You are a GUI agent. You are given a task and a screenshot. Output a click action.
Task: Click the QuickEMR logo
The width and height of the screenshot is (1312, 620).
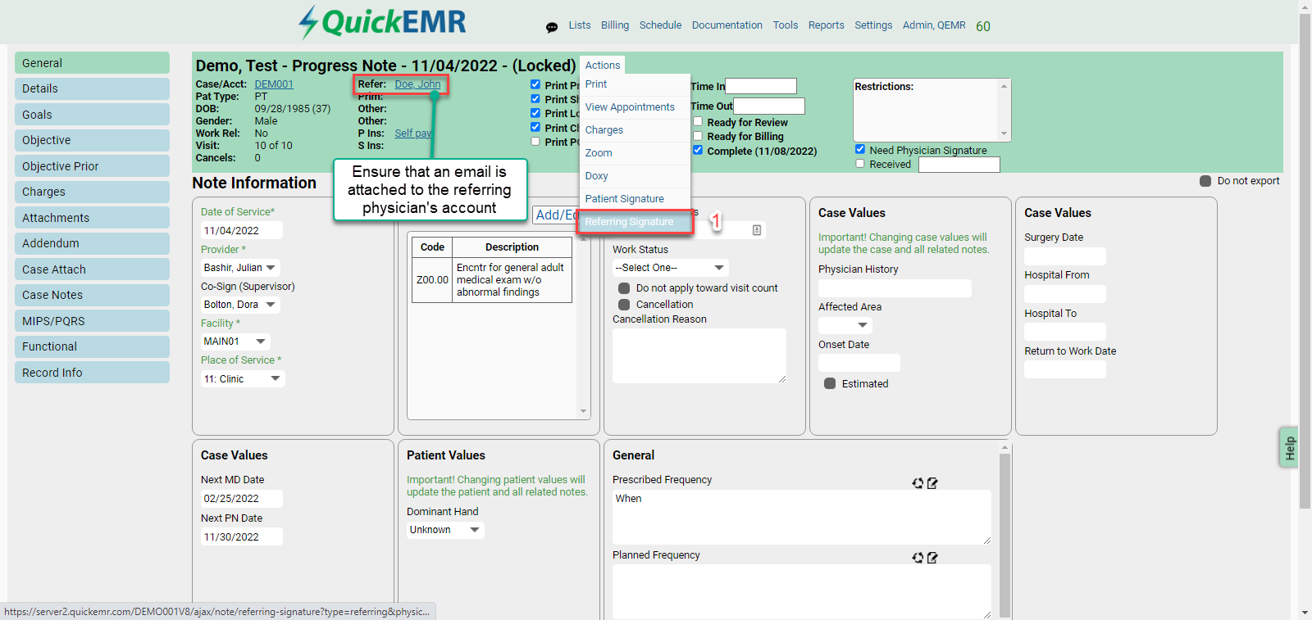382,22
